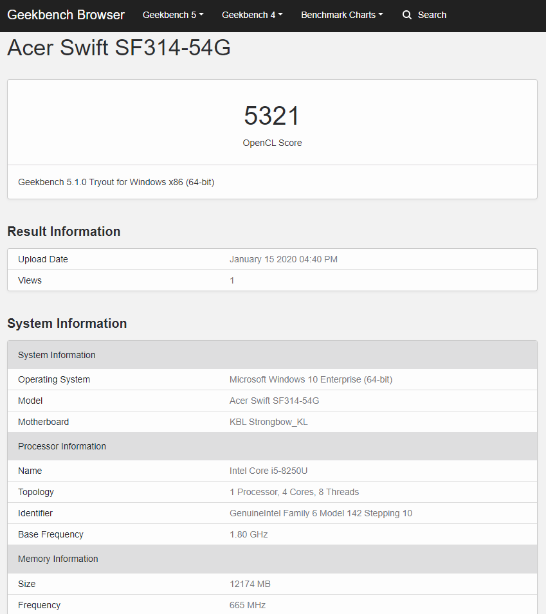
Task: Open the Geekbench 5 dropdown menu
Action: [x=173, y=15]
